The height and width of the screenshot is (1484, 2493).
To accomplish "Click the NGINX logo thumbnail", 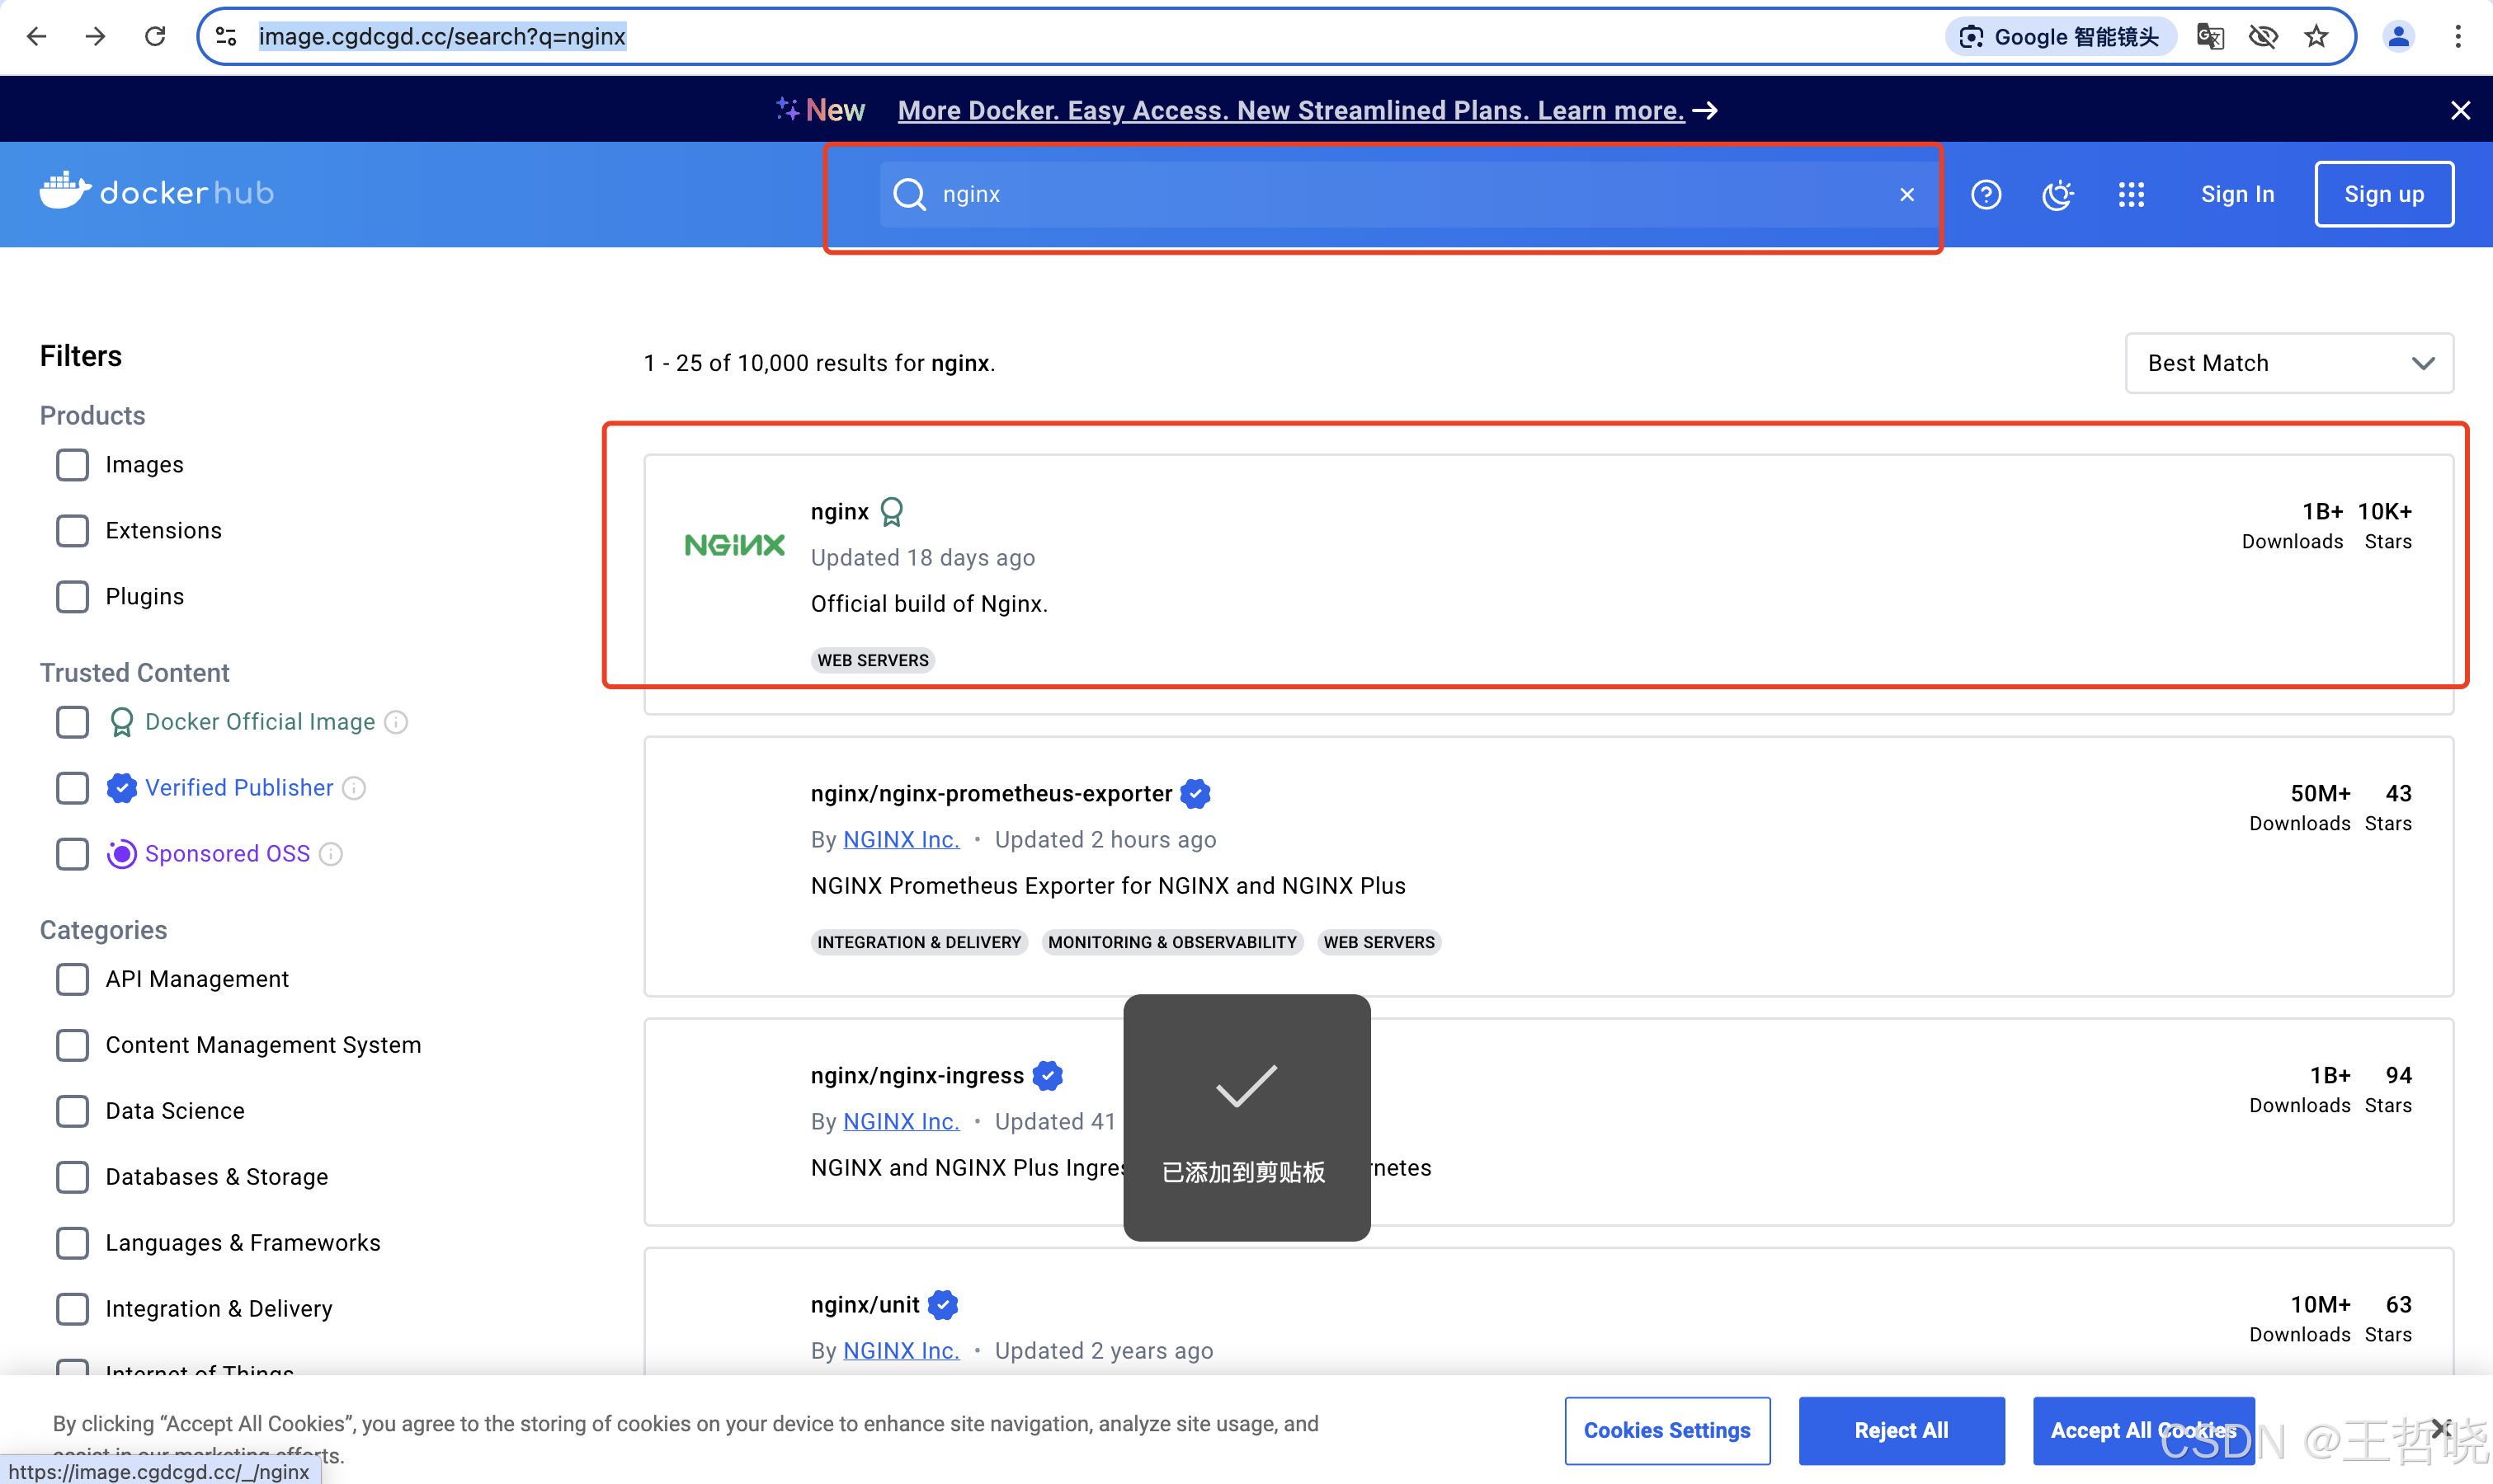I will click(x=734, y=545).
